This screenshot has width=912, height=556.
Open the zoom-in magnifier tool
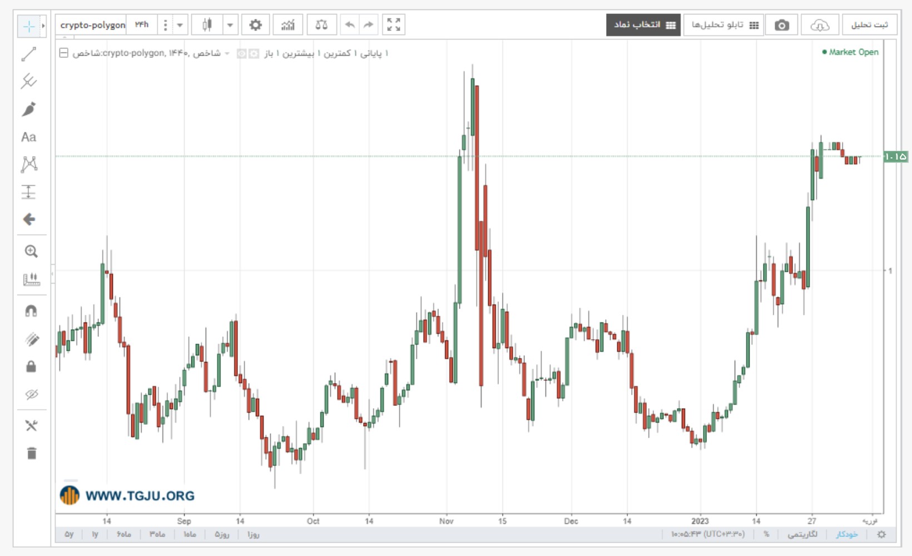point(31,251)
